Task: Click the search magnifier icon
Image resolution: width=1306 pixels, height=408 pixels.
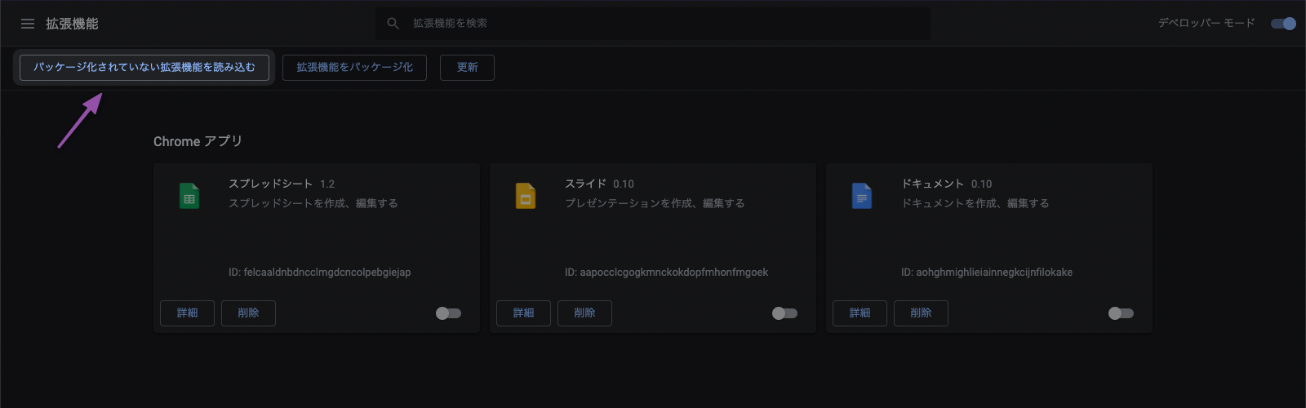Action: tap(393, 24)
